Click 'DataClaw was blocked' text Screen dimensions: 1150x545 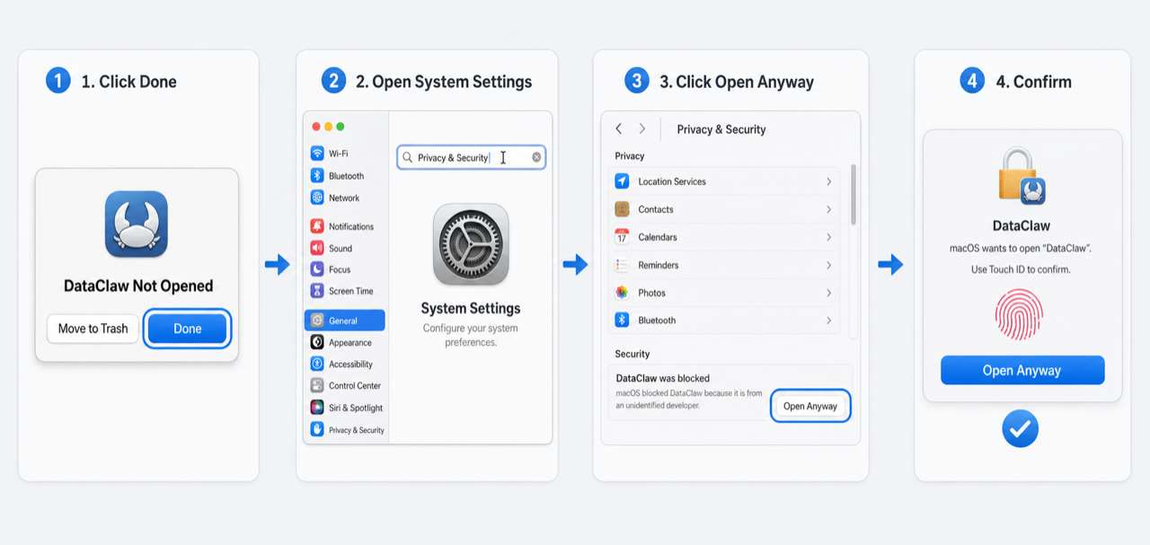[663, 378]
